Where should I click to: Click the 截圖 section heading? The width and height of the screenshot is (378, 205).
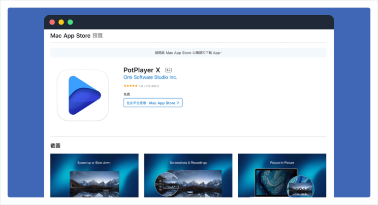(55, 146)
